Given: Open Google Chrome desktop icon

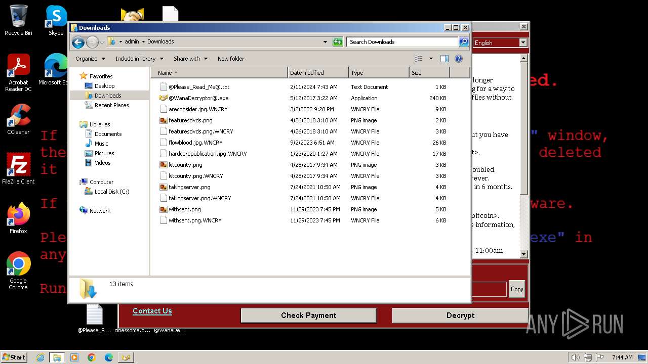Looking at the screenshot, I should (18, 271).
